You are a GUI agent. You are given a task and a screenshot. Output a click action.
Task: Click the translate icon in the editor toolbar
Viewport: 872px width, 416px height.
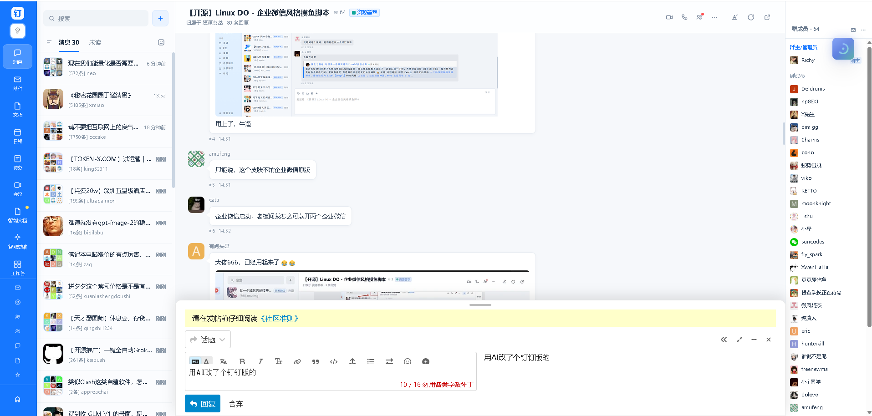(x=224, y=361)
